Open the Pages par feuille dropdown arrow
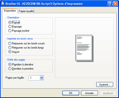This screenshot has height=98, width=119. click(42, 78)
